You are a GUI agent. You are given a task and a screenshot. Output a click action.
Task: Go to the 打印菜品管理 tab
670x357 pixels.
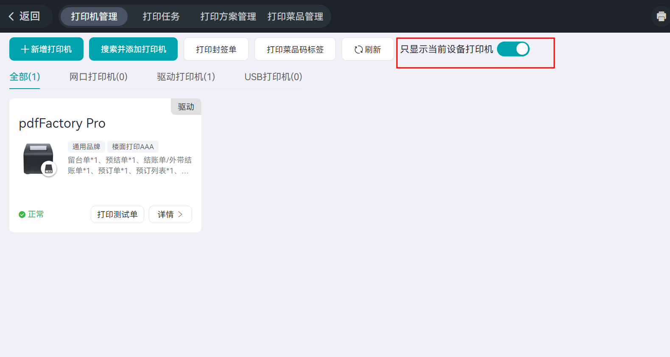(x=295, y=17)
